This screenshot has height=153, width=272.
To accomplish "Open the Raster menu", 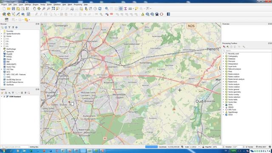I will pyautogui.click(x=49, y=5).
